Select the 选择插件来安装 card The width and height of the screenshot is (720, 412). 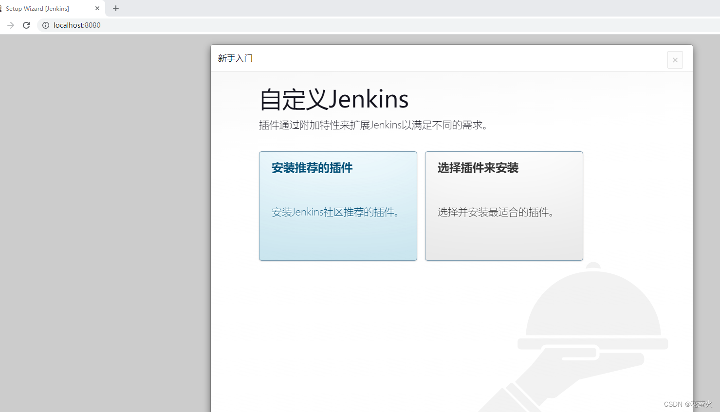504,206
